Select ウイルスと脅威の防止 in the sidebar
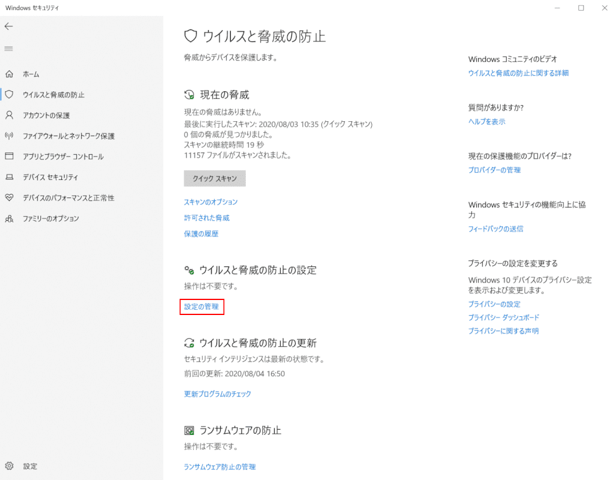The image size is (613, 480). point(53,95)
